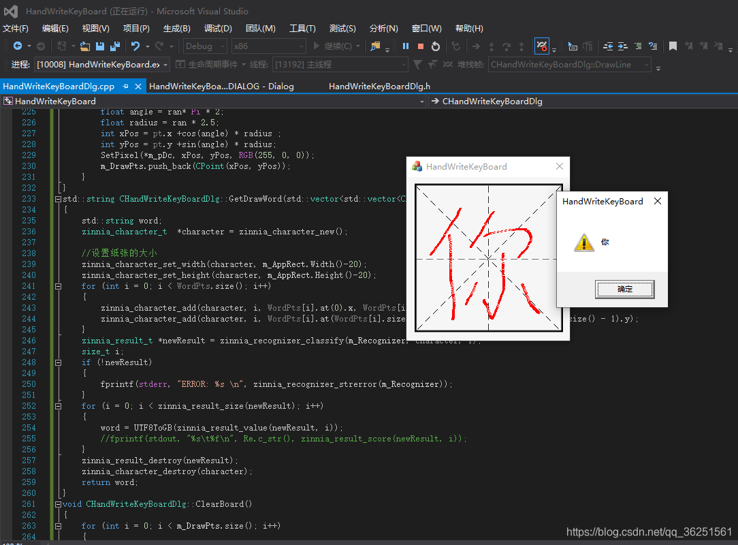
Task: Open the thread [13192] dropdown
Action: [x=340, y=65]
